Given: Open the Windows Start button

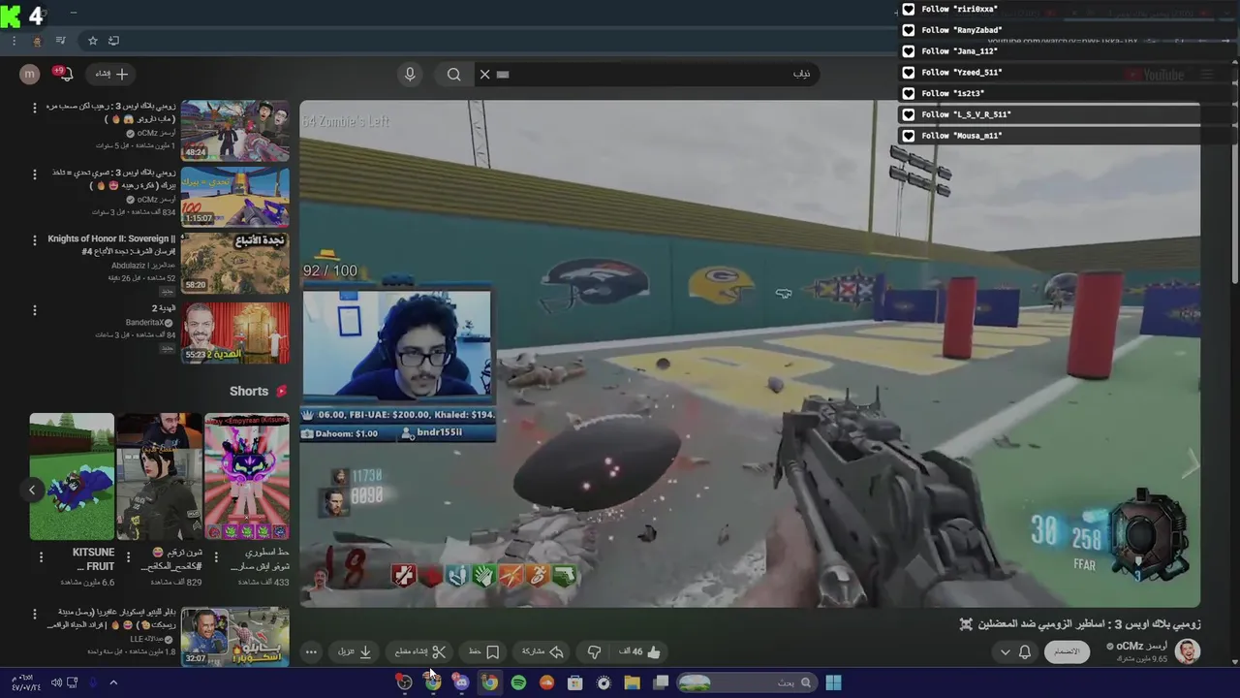Looking at the screenshot, I should (833, 682).
